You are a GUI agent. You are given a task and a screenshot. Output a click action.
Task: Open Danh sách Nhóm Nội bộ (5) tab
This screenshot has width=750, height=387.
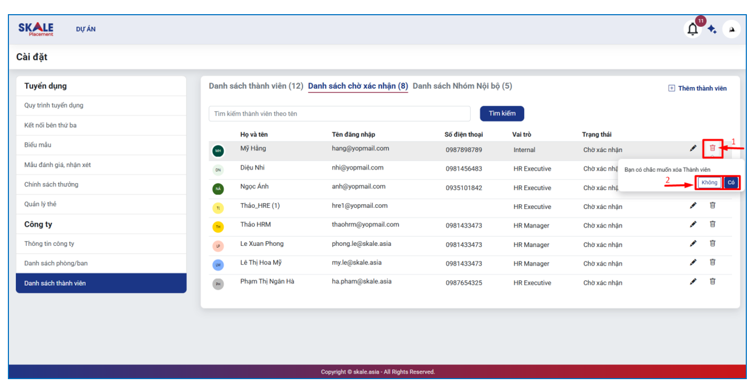pyautogui.click(x=462, y=86)
